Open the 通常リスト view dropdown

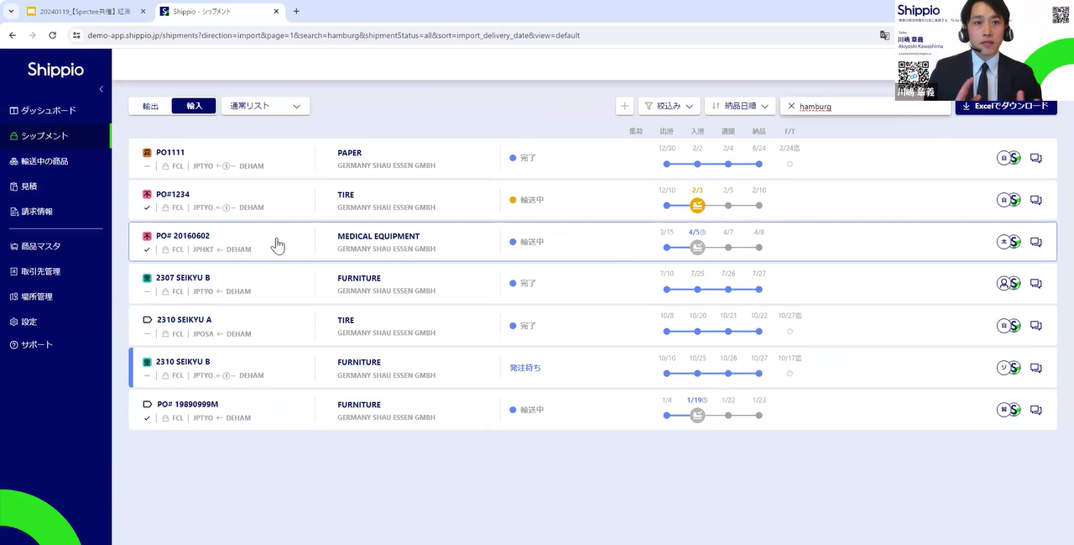[x=265, y=106]
